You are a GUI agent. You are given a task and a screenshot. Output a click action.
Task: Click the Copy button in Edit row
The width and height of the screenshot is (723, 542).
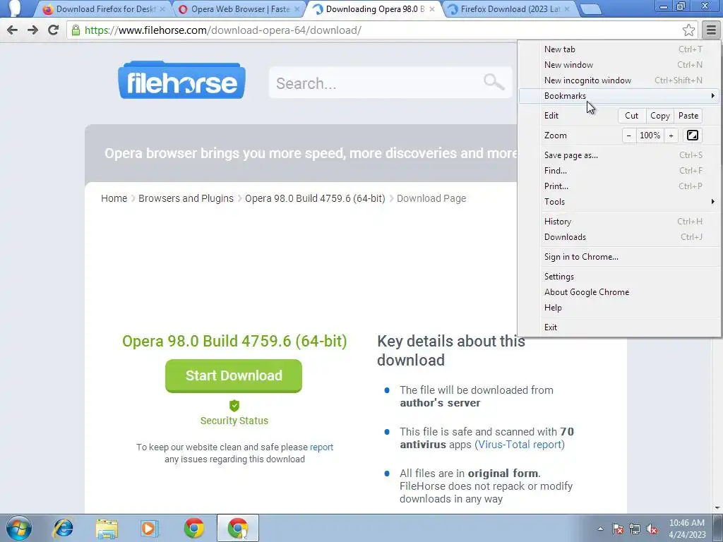660,116
